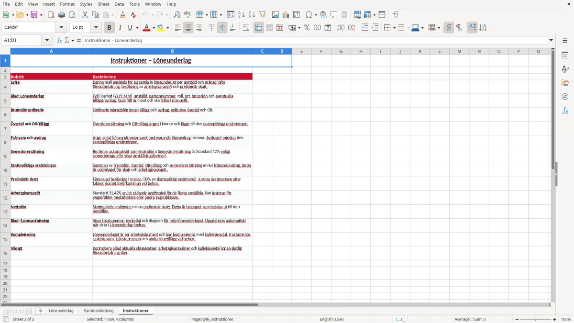Click the zoom slider in the status bar
Screen dimensions: 574x323
(536, 319)
